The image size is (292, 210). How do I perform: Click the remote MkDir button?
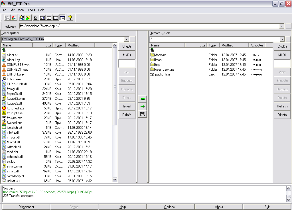pyautogui.click(x=282, y=55)
